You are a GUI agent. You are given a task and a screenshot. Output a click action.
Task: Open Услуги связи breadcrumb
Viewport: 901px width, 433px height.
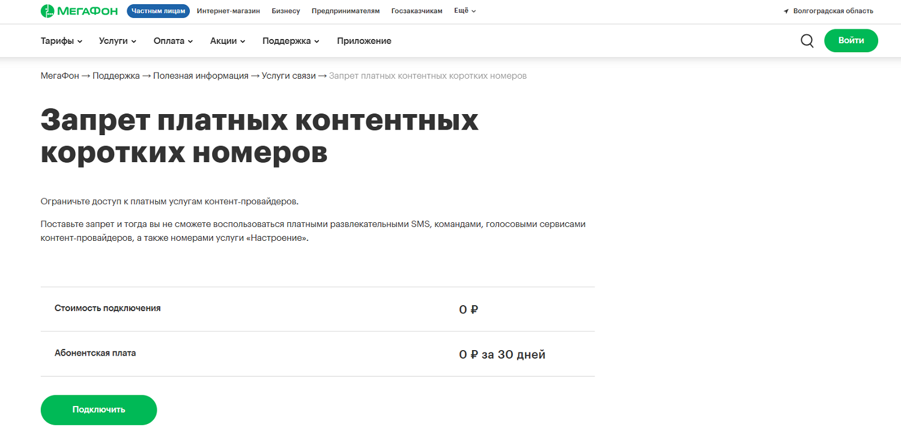coord(289,76)
